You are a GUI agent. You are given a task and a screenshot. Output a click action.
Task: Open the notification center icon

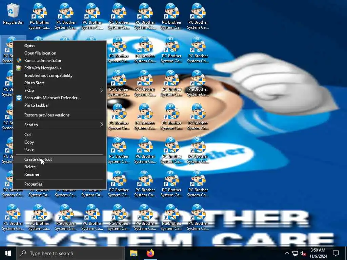tap(336, 253)
